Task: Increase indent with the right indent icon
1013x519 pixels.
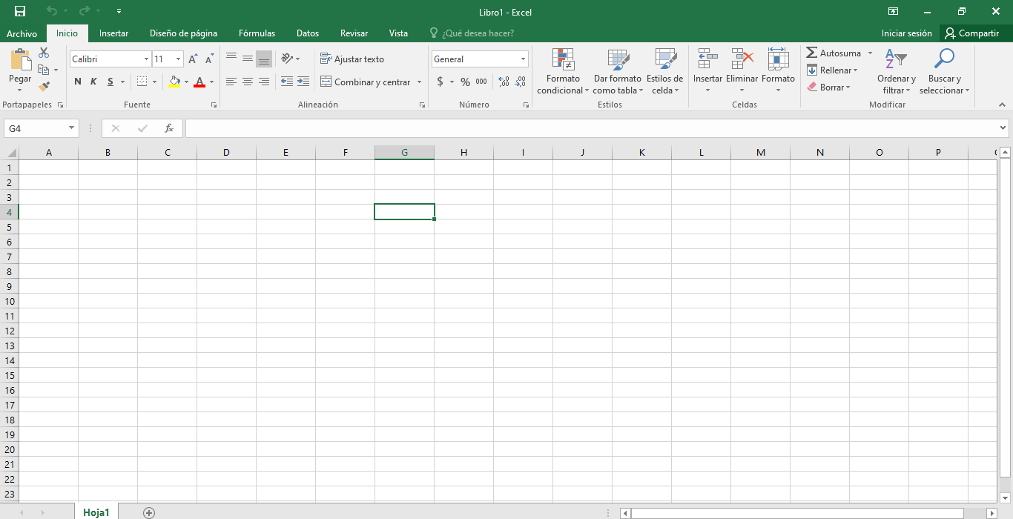Action: [303, 82]
